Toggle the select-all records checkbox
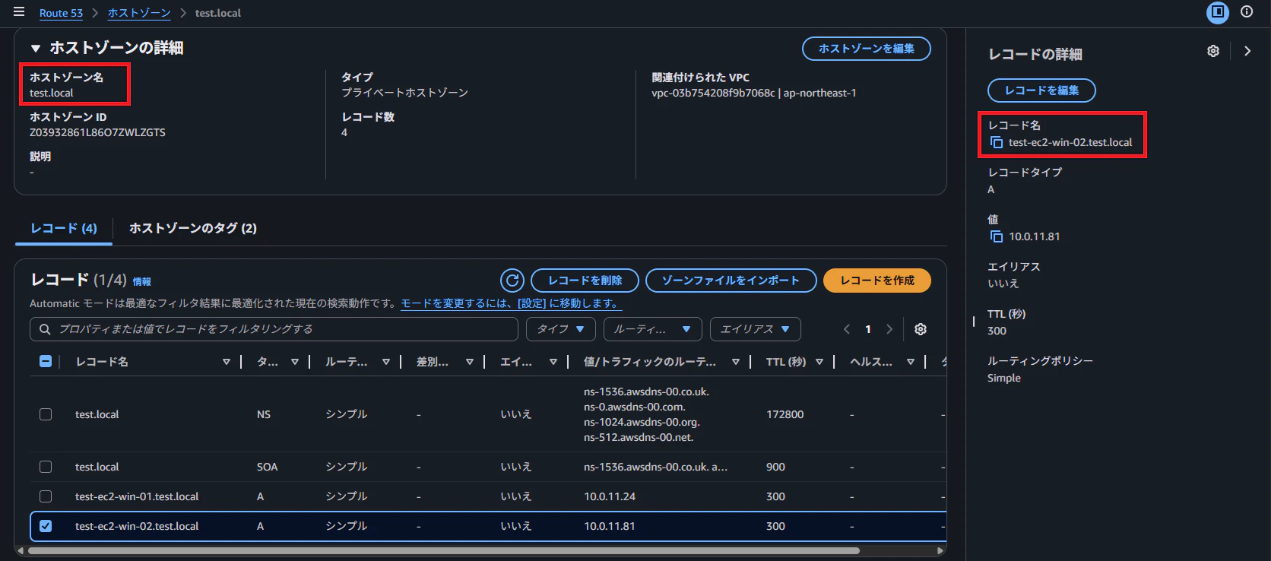 [x=46, y=362]
